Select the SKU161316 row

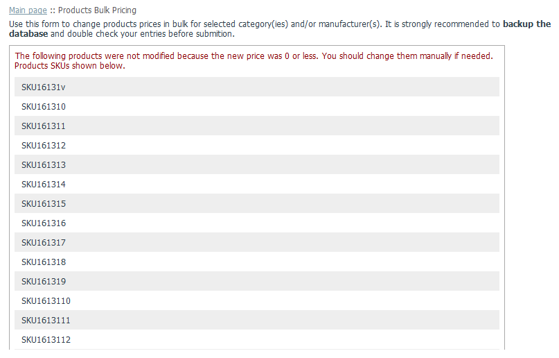257,223
